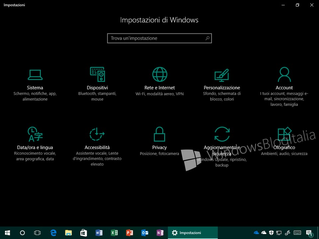Launch Excel from the taskbar
Screen dimensions: 319x239
click(x=114, y=233)
